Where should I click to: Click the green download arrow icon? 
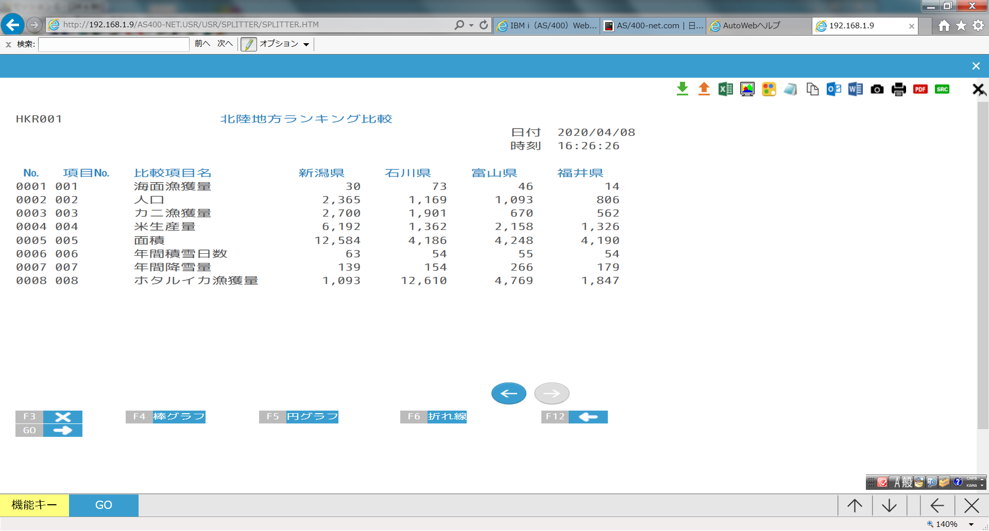tap(682, 89)
